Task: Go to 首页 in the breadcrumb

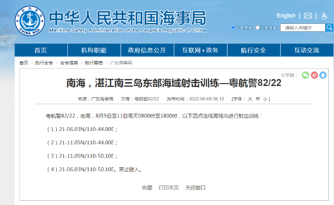Action: (x=24, y=63)
